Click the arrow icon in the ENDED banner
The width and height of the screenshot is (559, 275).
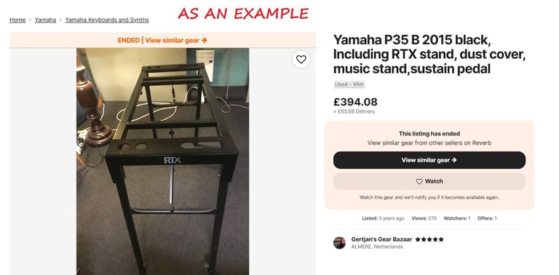tap(205, 40)
